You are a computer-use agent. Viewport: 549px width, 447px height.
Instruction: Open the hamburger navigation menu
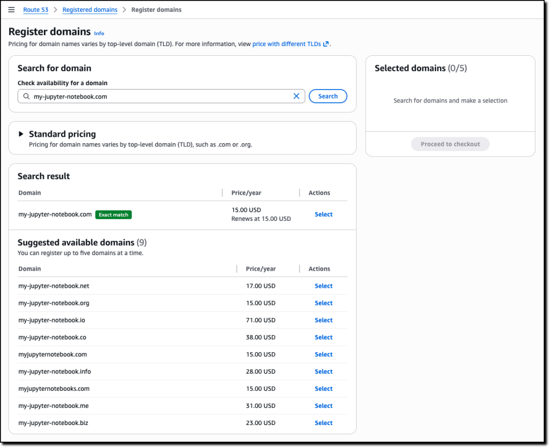11,10
